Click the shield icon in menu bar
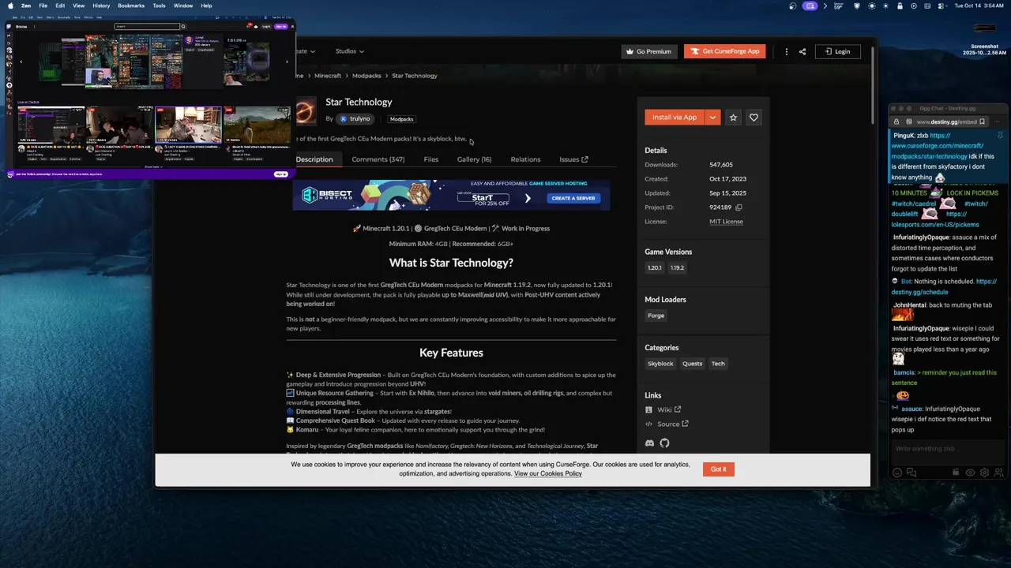Viewport: 1011px width, 568px height. coord(857,6)
